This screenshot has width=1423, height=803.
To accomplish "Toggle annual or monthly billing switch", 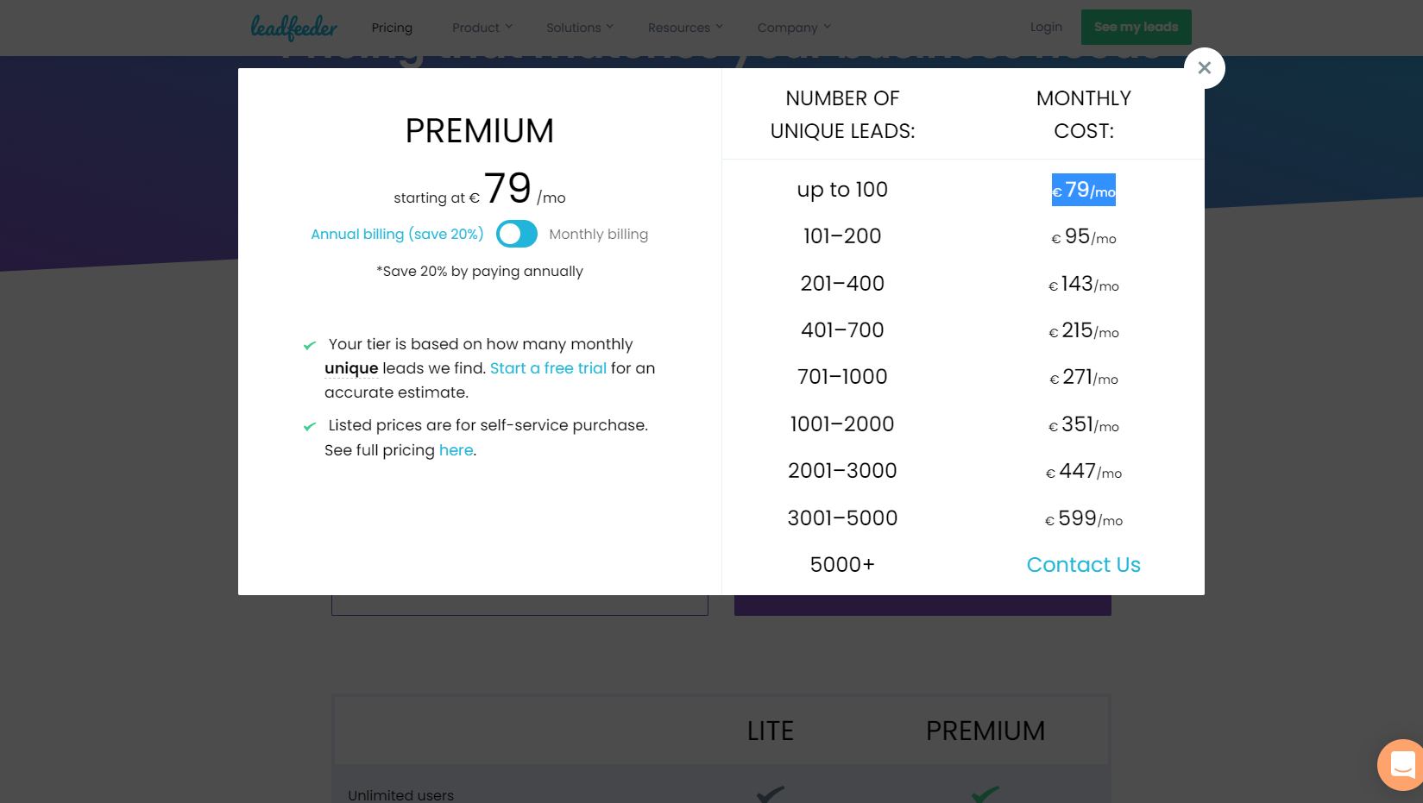I will click(516, 234).
